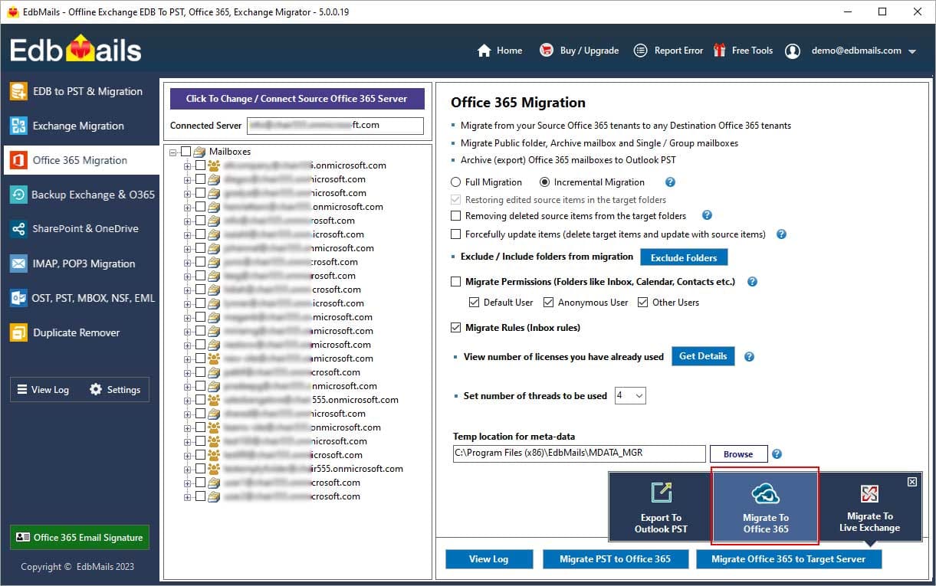Viewport: 936px width, 586px height.
Task: Enable Removing deleted source items checkbox
Action: [457, 216]
